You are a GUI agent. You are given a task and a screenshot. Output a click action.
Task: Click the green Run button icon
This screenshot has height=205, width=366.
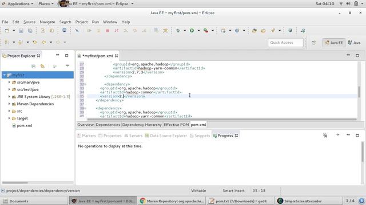tap(192, 30)
